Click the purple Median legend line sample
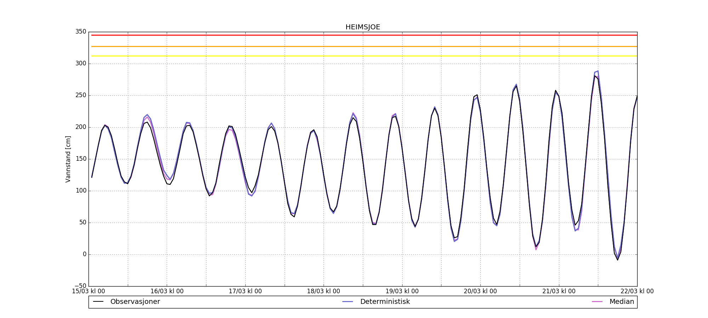The height and width of the screenshot is (318, 708). (x=597, y=302)
